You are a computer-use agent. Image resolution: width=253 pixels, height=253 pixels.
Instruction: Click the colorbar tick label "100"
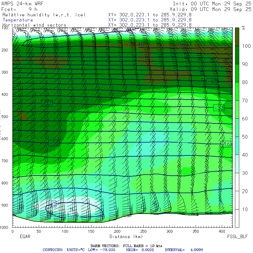[246, 46]
